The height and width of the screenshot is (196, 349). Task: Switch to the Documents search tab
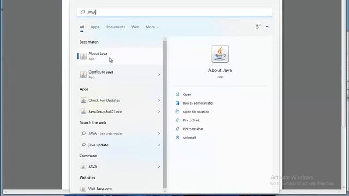pyautogui.click(x=115, y=27)
